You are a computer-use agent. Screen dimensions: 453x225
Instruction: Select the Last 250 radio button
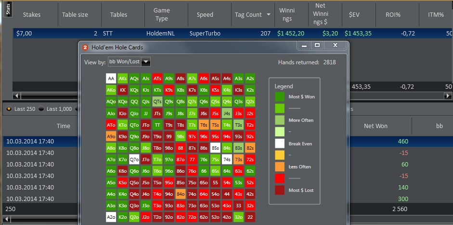[x=9, y=109]
